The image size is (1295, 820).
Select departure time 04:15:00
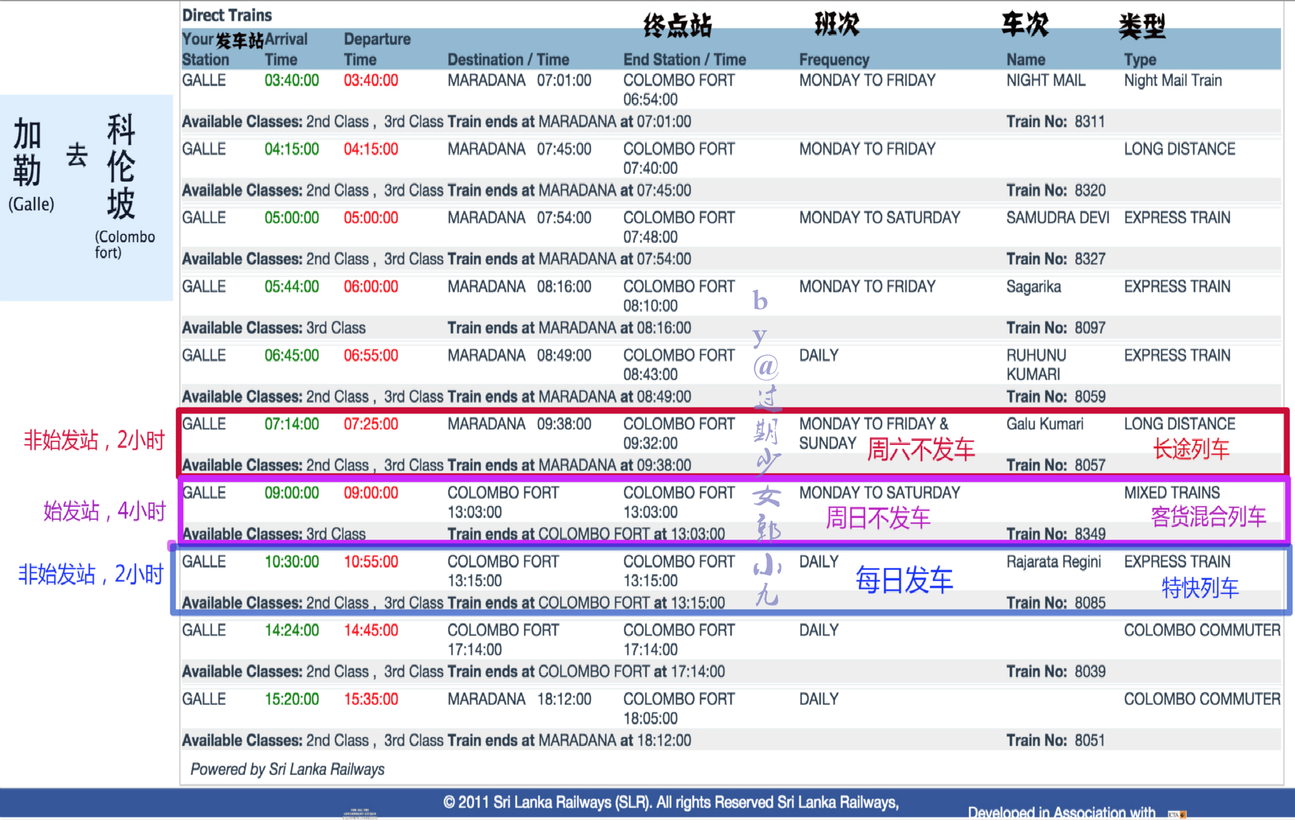pyautogui.click(x=371, y=149)
